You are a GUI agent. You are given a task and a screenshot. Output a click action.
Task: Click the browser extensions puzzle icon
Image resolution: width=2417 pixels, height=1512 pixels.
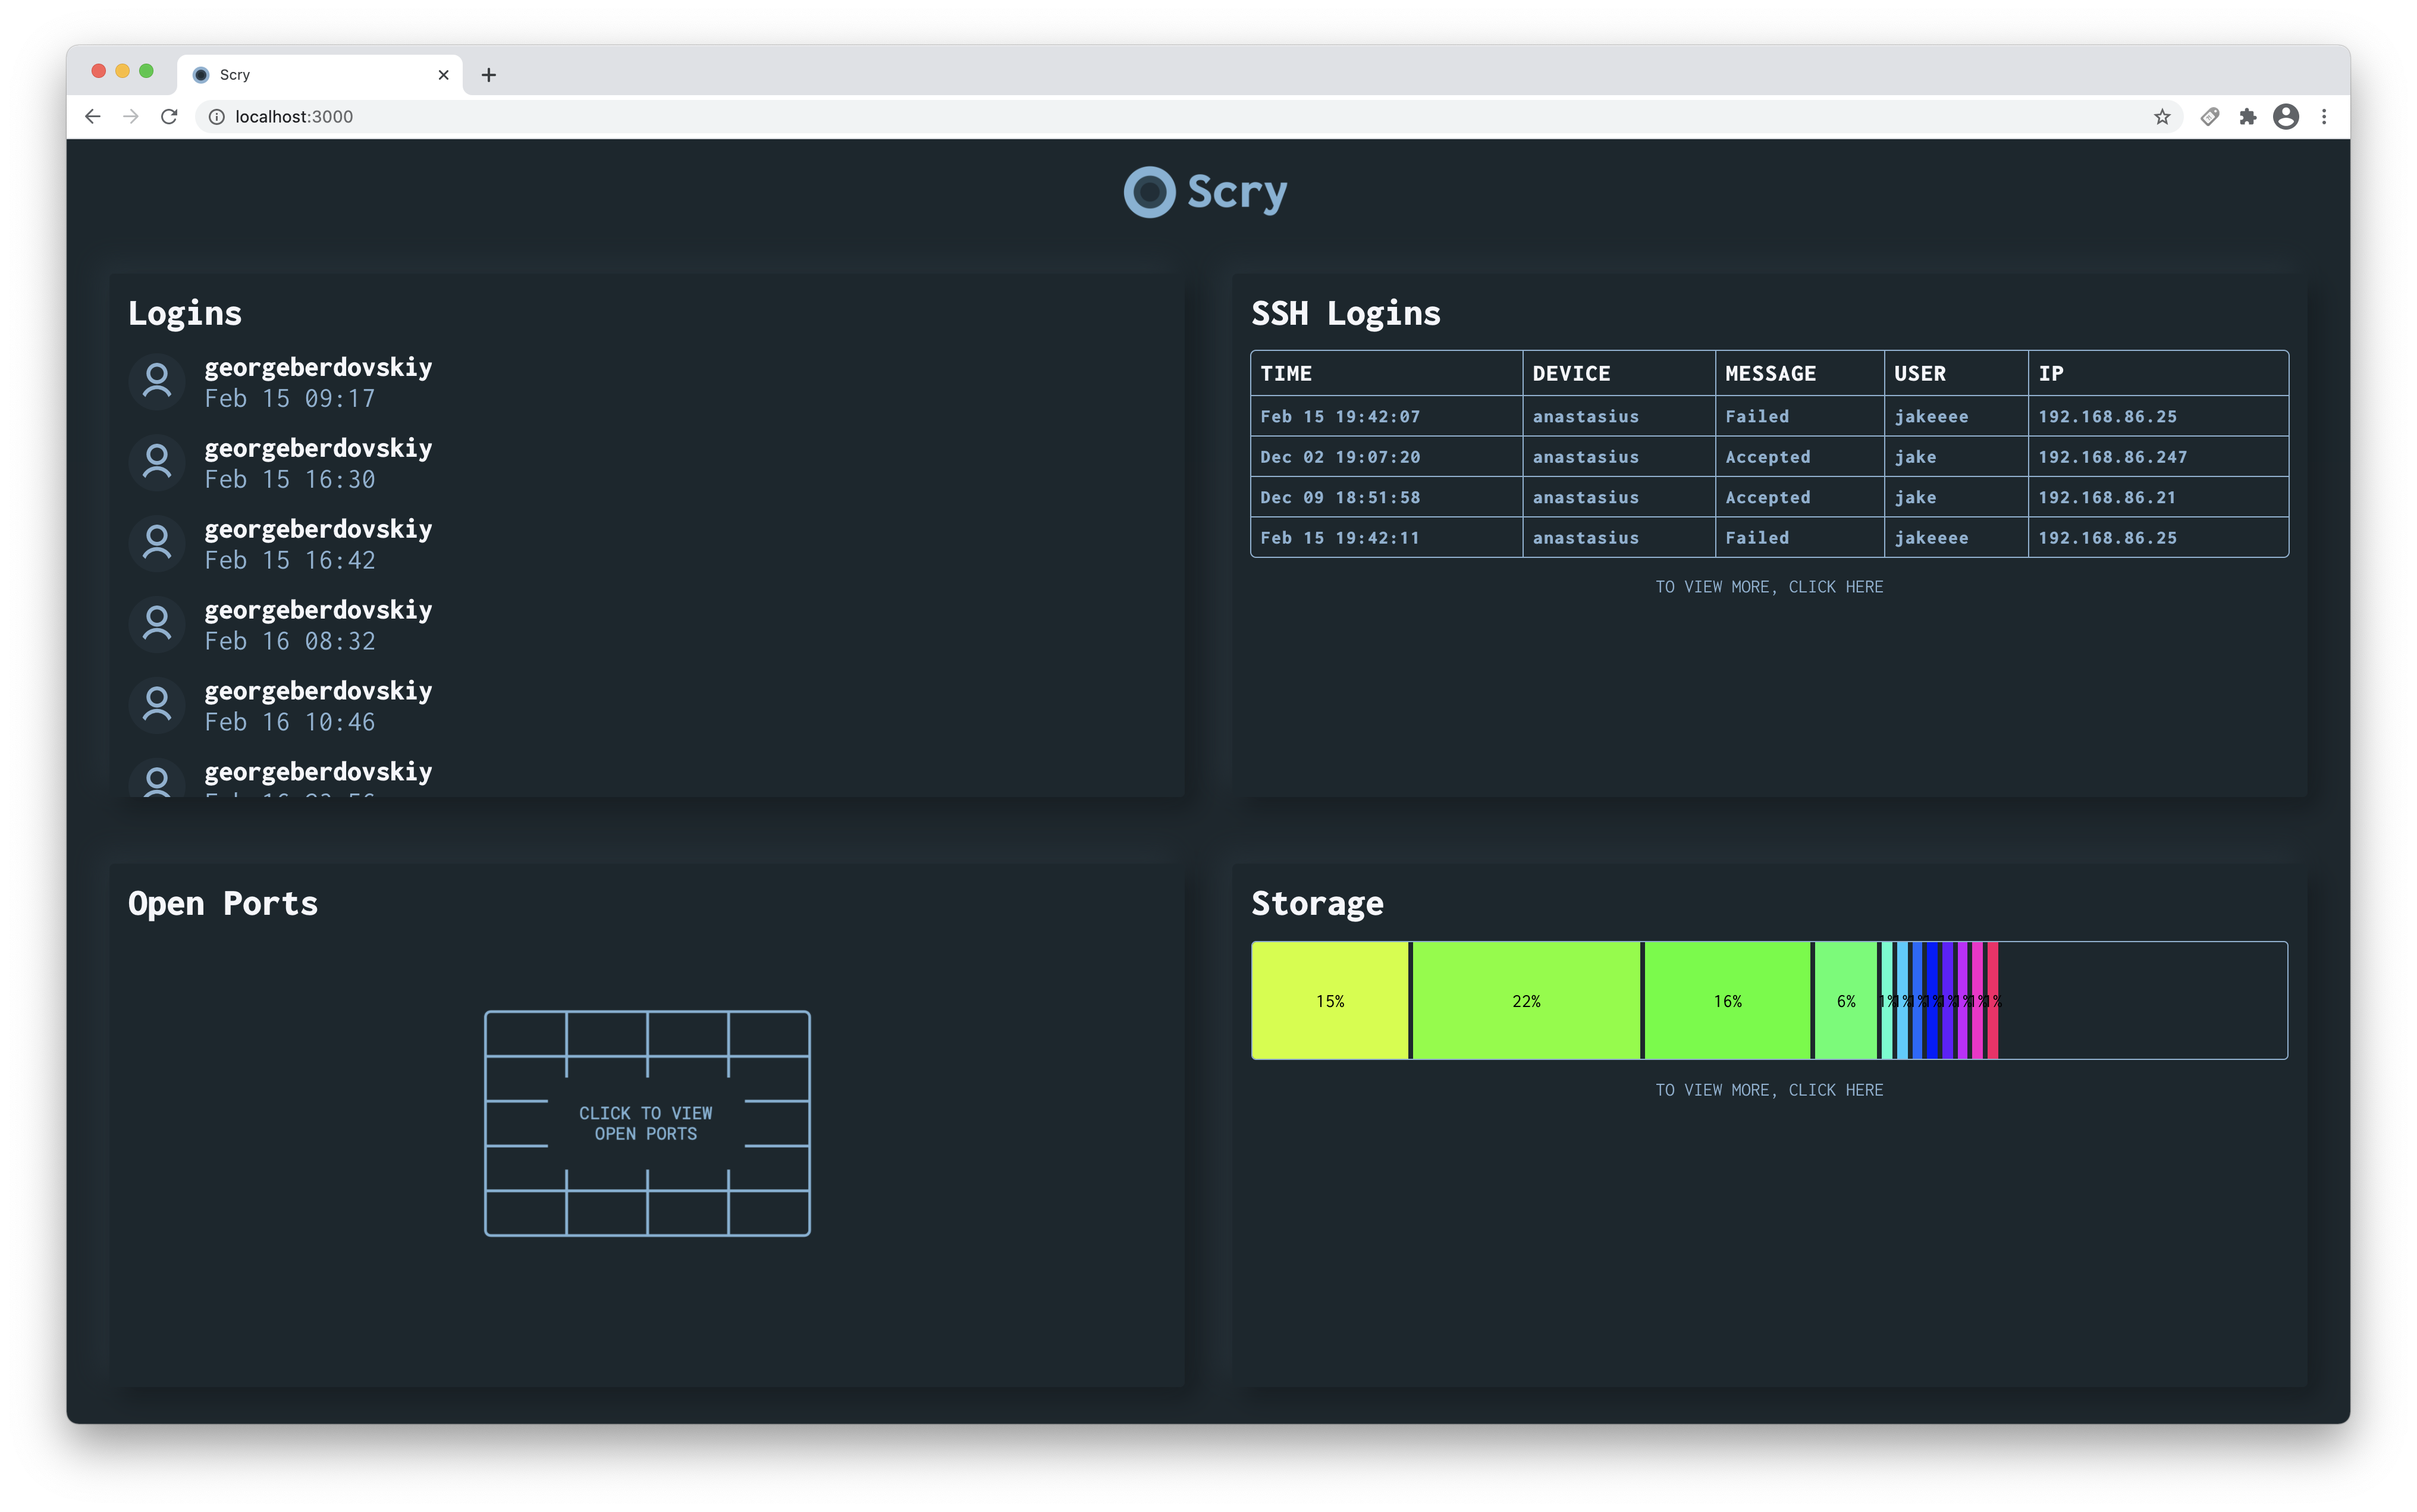click(2248, 116)
